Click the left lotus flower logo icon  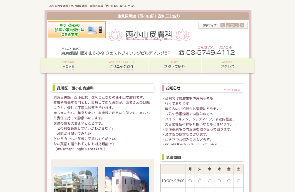pos(116,35)
